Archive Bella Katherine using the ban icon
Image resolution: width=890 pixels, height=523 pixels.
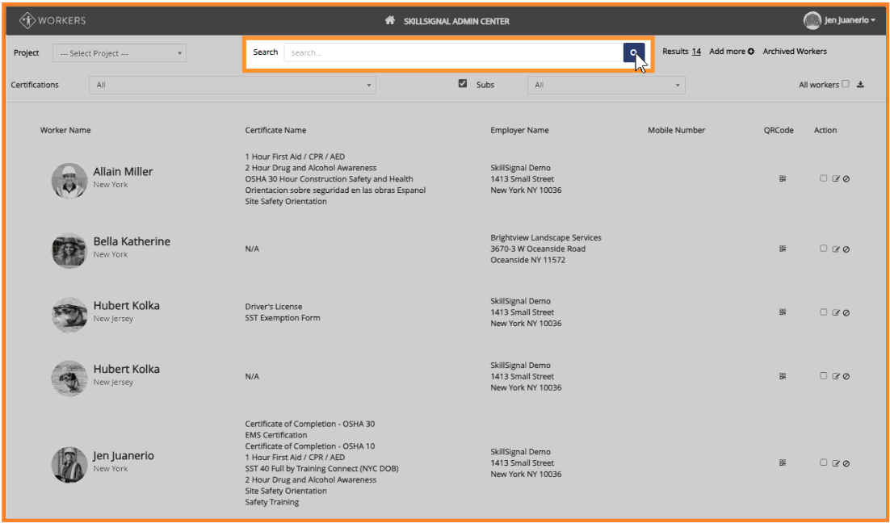point(846,249)
